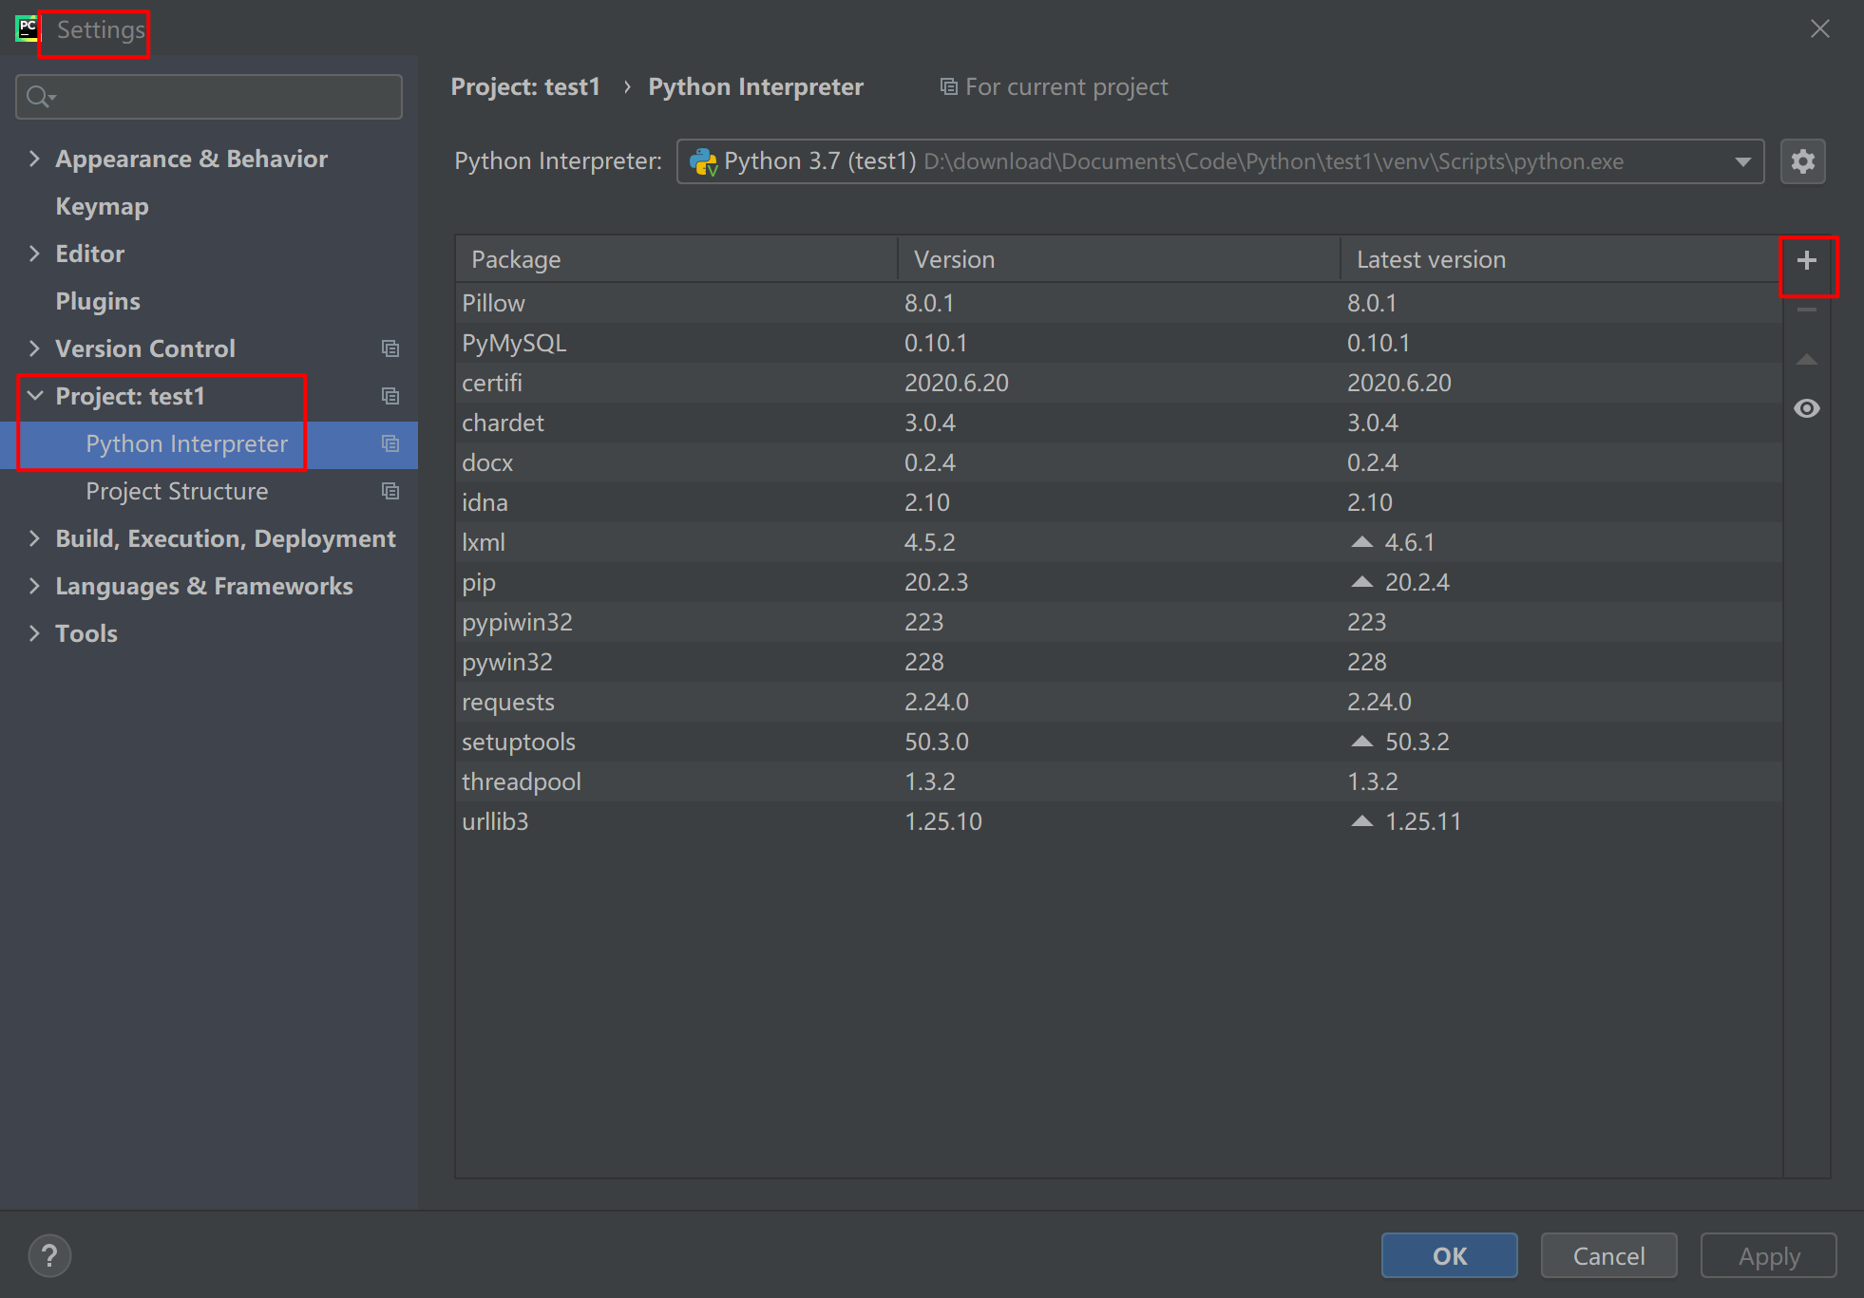
Task: Expand the Build, Execution, Deployment section
Action: point(34,537)
